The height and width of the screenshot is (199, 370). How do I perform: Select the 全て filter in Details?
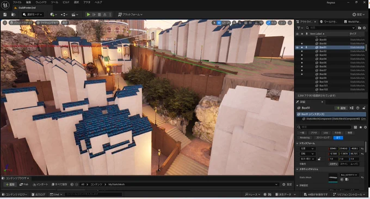[x=338, y=138]
